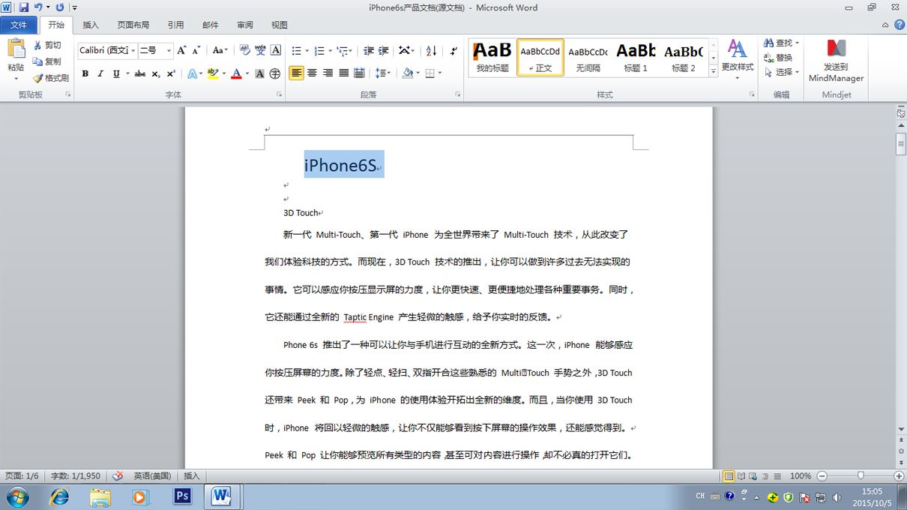Click the Bullets list icon
Viewport: 907px width, 510px height.
coord(296,50)
